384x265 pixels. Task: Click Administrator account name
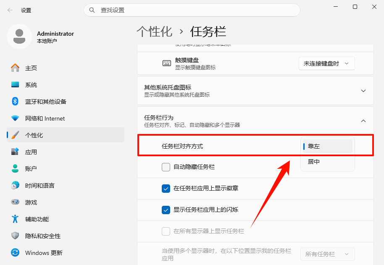pyautogui.click(x=55, y=34)
